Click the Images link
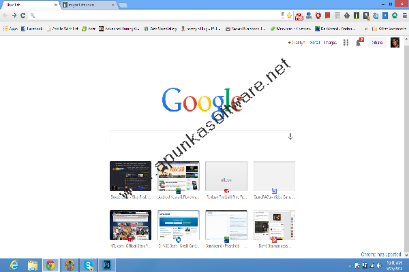Image resolution: width=409 pixels, height=272 pixels. click(330, 42)
